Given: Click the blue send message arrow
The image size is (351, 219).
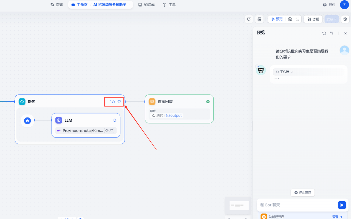Looking at the screenshot, I should [342, 205].
